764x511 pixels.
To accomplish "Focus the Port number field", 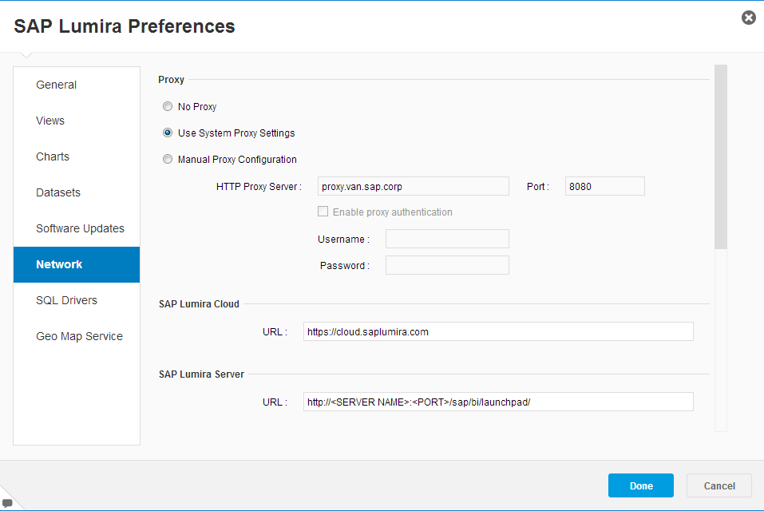I will pos(604,186).
